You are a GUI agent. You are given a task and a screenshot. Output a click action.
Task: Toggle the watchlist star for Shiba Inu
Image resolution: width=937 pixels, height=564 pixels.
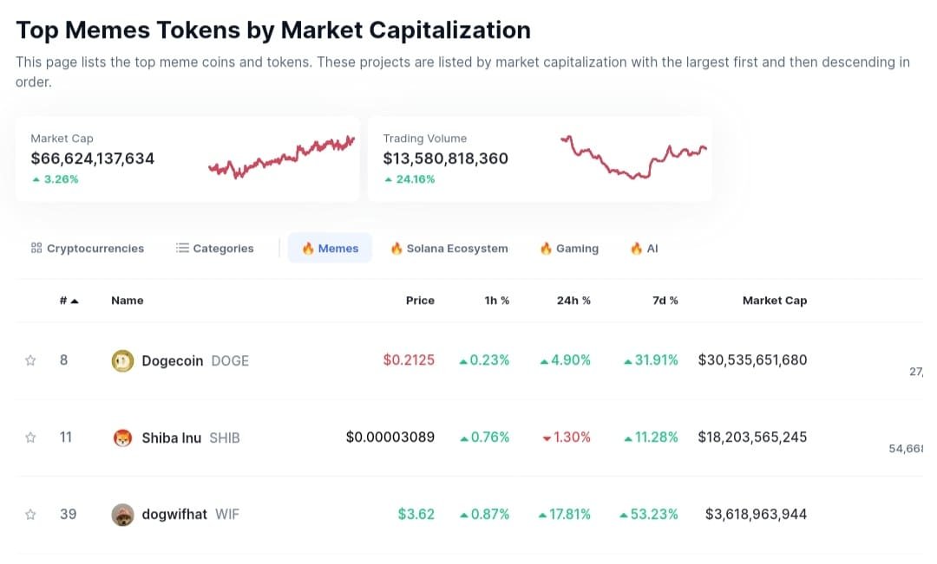click(x=31, y=438)
